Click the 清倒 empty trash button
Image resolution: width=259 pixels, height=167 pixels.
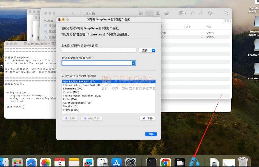click(x=226, y=21)
